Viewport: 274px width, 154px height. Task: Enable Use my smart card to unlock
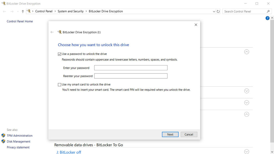click(x=59, y=85)
